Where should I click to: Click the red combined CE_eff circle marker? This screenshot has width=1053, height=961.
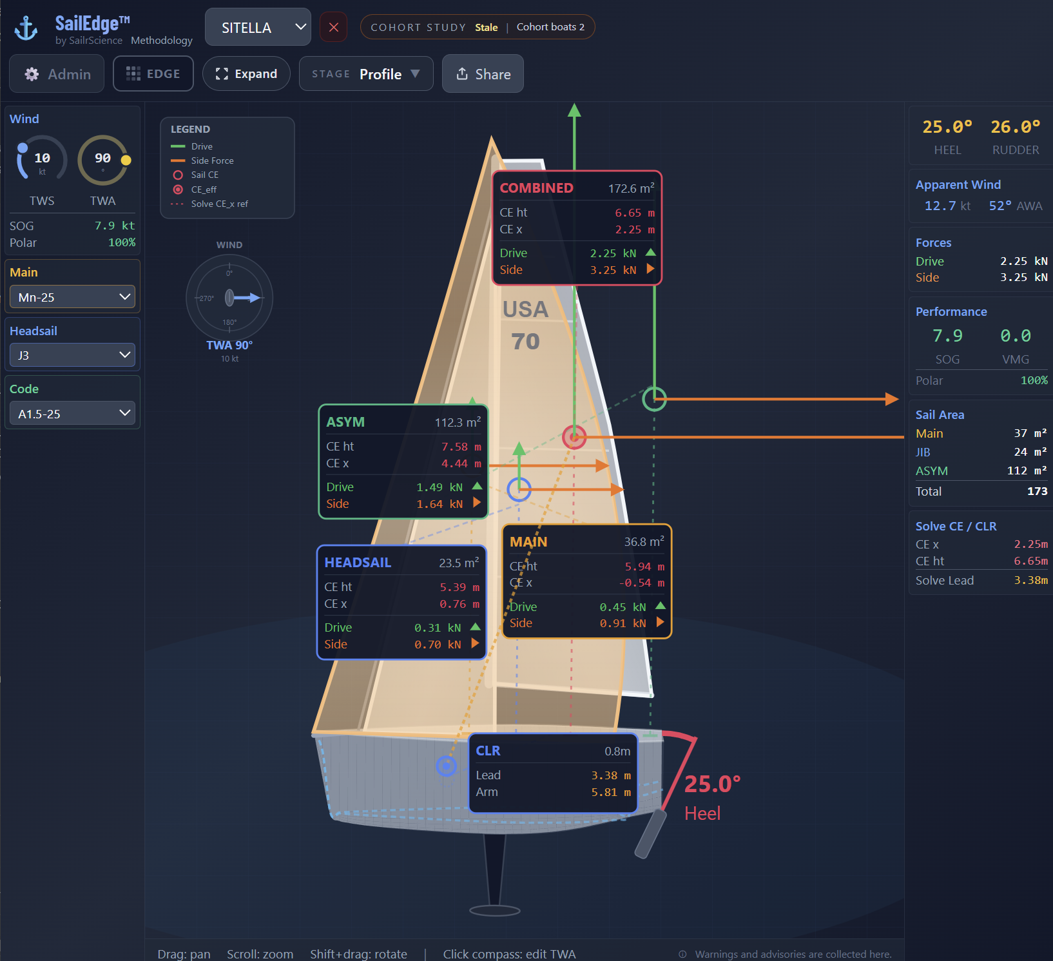tap(574, 437)
